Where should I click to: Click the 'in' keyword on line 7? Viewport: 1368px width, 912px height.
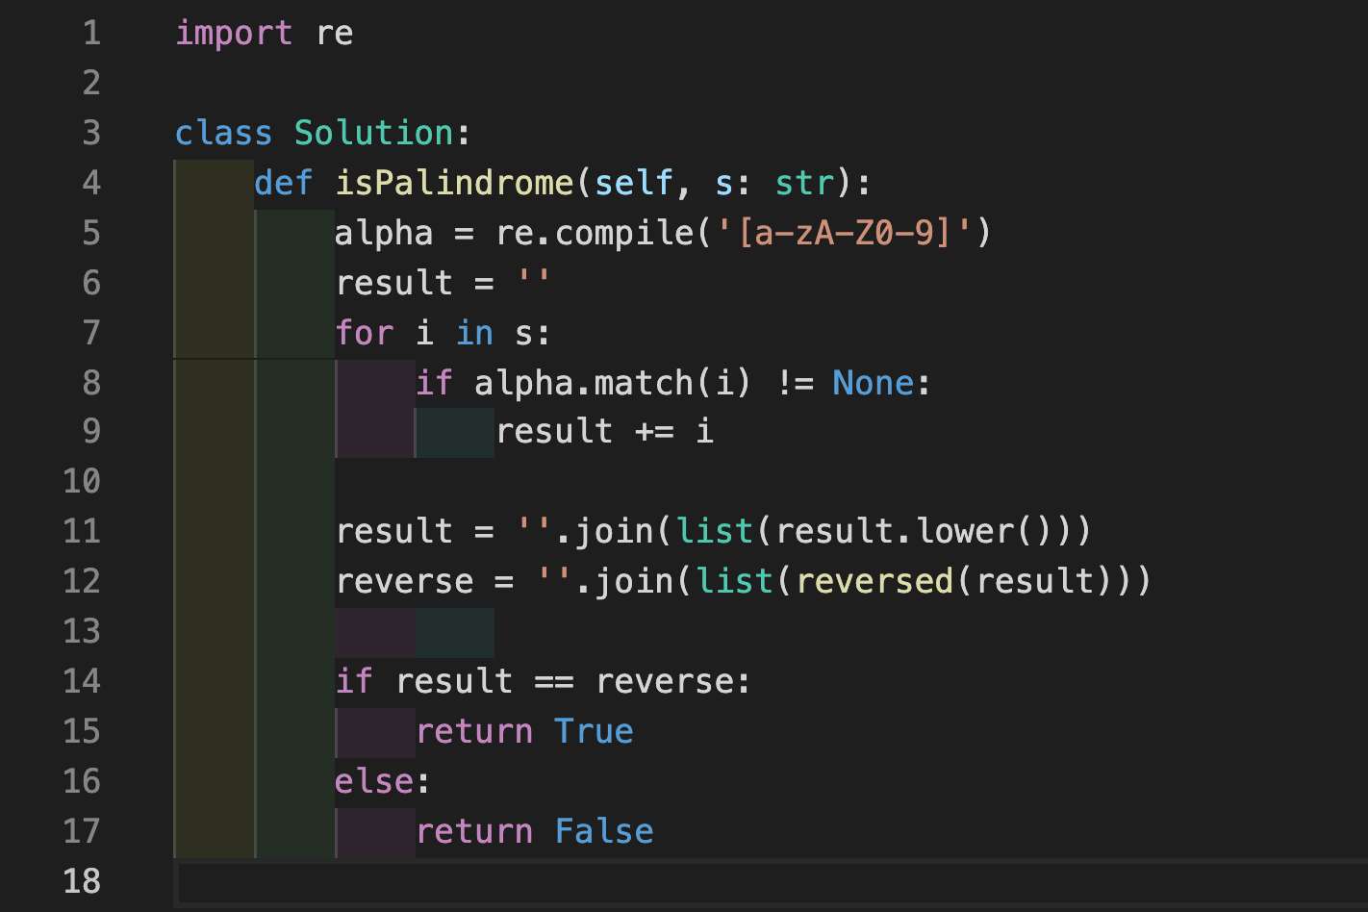click(x=474, y=333)
